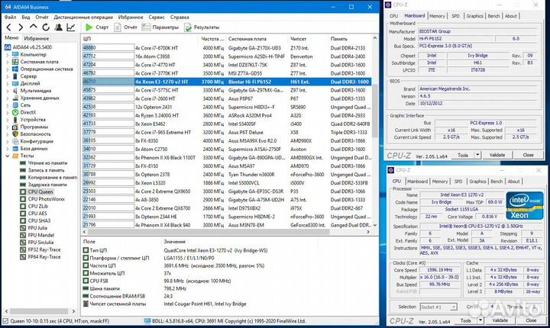
Task: Click Tools button in lower CPU-Z window
Action: pos(465,320)
